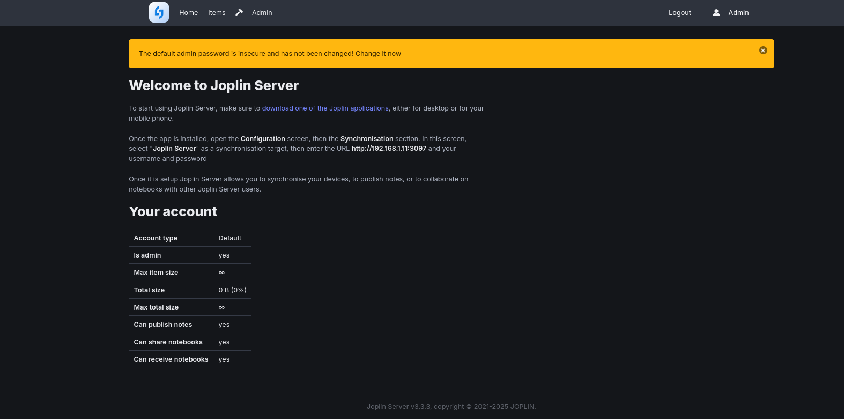Click the infinity value for Max total size

221,307
